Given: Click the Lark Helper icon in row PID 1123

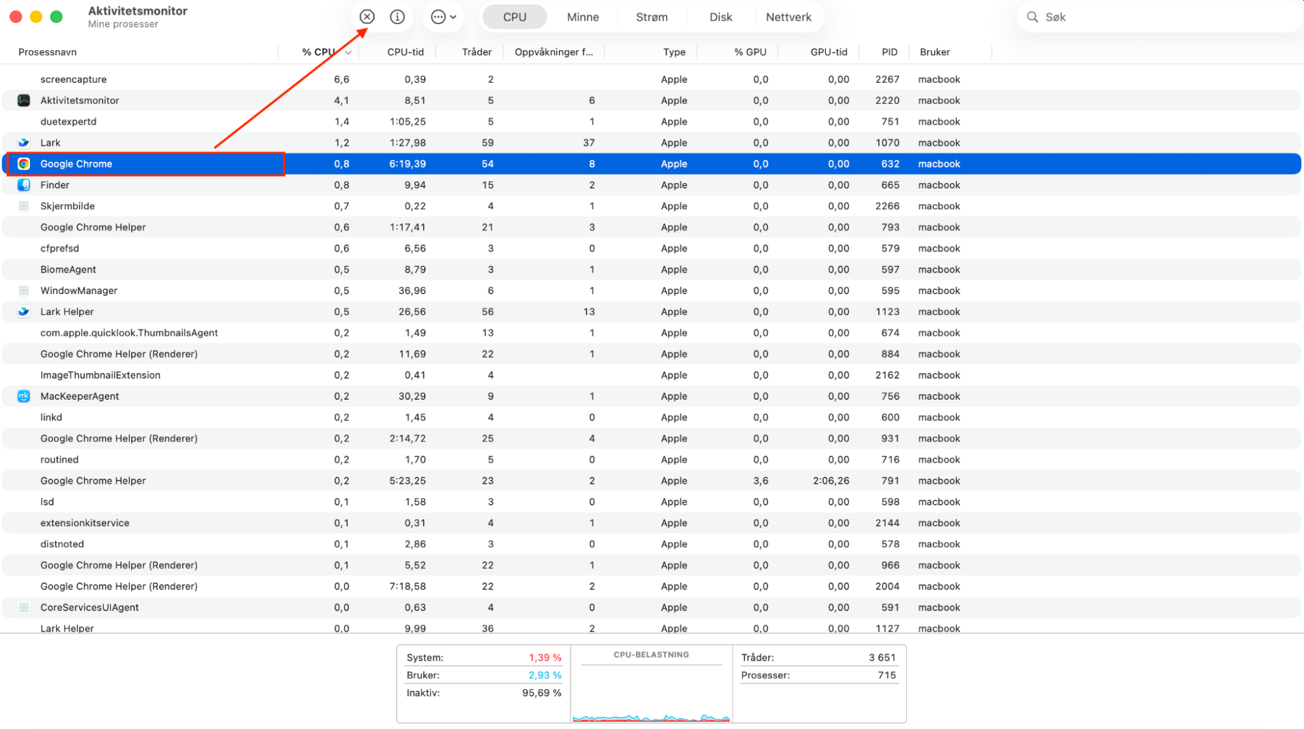Looking at the screenshot, I should click(x=23, y=312).
